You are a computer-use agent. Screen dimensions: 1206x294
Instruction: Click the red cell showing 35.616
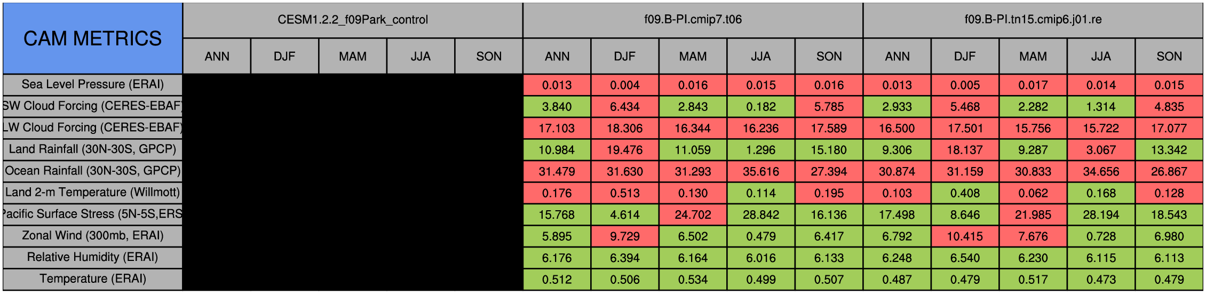761,171
